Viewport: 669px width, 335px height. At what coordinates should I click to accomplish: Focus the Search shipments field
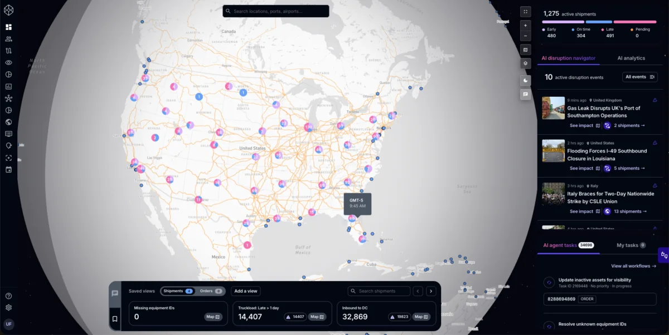click(379, 291)
